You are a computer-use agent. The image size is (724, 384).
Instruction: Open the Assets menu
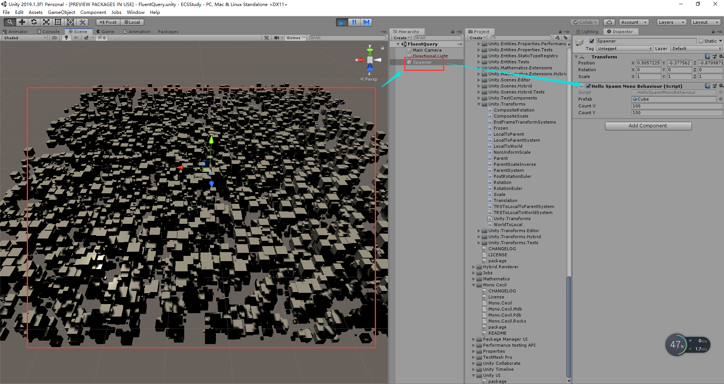[35, 12]
